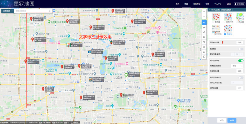Click the blue building marker at 西四北八条

(x=89, y=51)
